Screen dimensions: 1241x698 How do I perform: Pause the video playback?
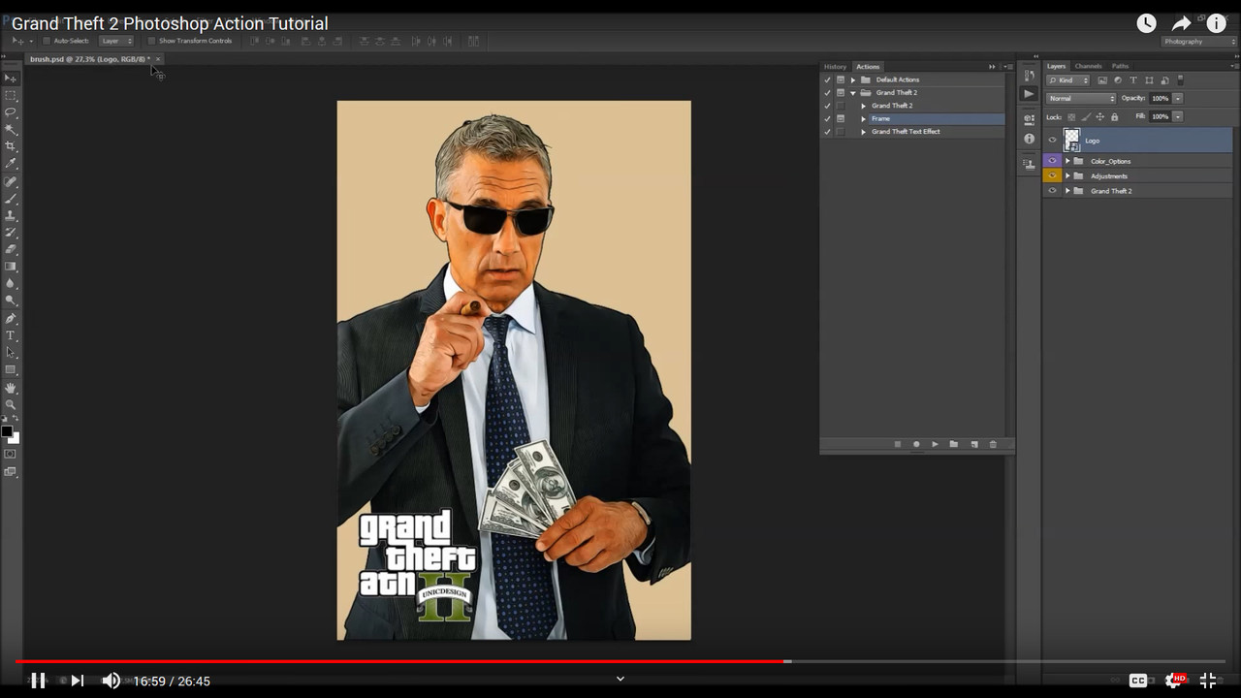[38, 681]
